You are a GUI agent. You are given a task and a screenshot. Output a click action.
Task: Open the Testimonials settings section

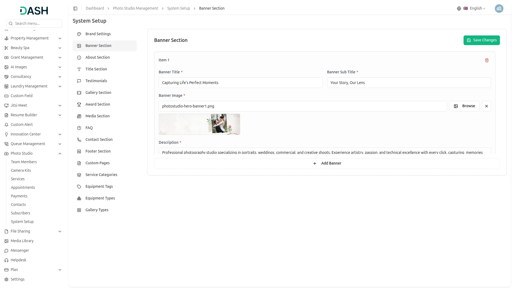[x=96, y=81]
